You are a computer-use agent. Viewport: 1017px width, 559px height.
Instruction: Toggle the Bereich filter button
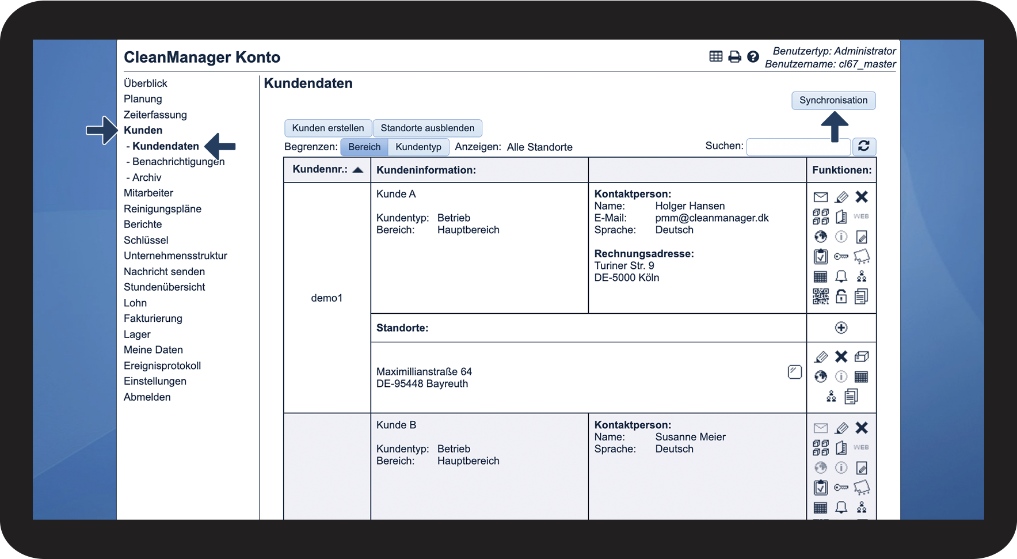[x=364, y=147]
